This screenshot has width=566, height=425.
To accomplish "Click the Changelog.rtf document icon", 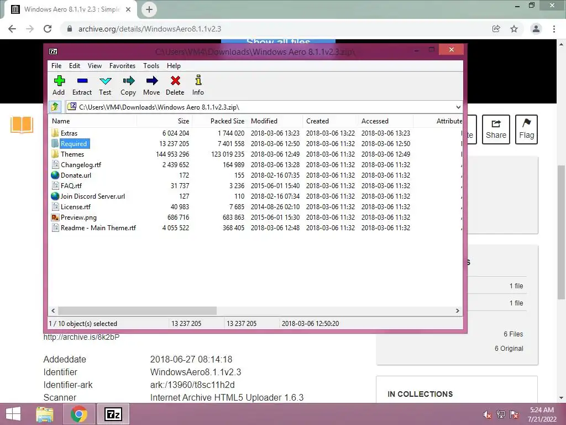I will click(x=55, y=164).
